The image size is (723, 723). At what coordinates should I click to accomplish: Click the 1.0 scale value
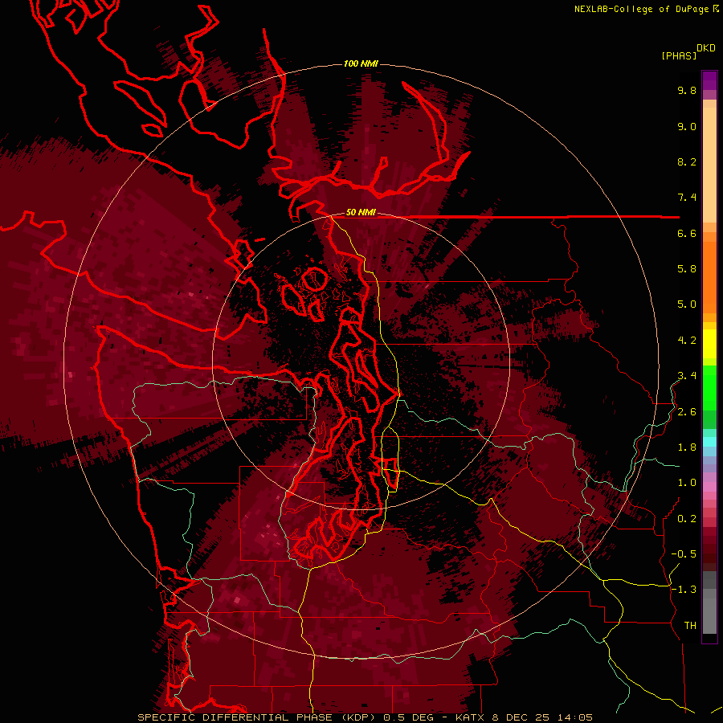687,483
